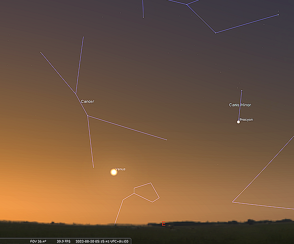The width and height of the screenshot is (294, 244).
Task: Select top-right star ending the long constellation line
Action: click(278, 15)
